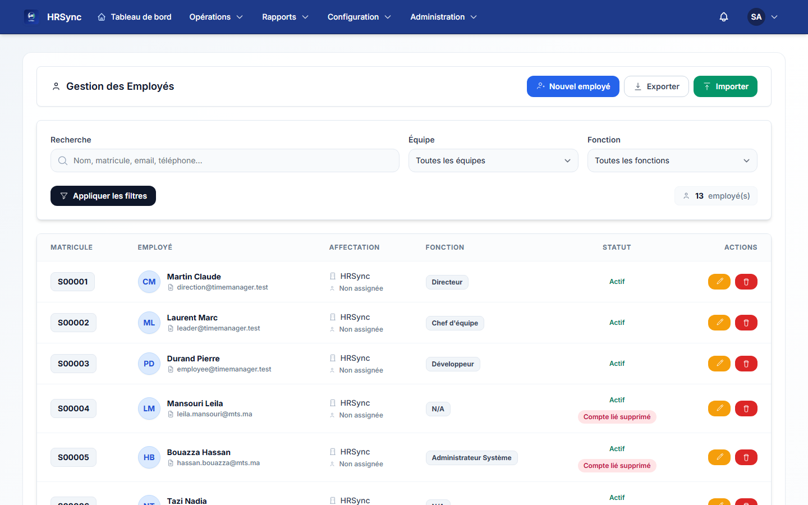This screenshot has height=505, width=808.
Task: Click the Développeur function badge
Action: [x=453, y=364]
